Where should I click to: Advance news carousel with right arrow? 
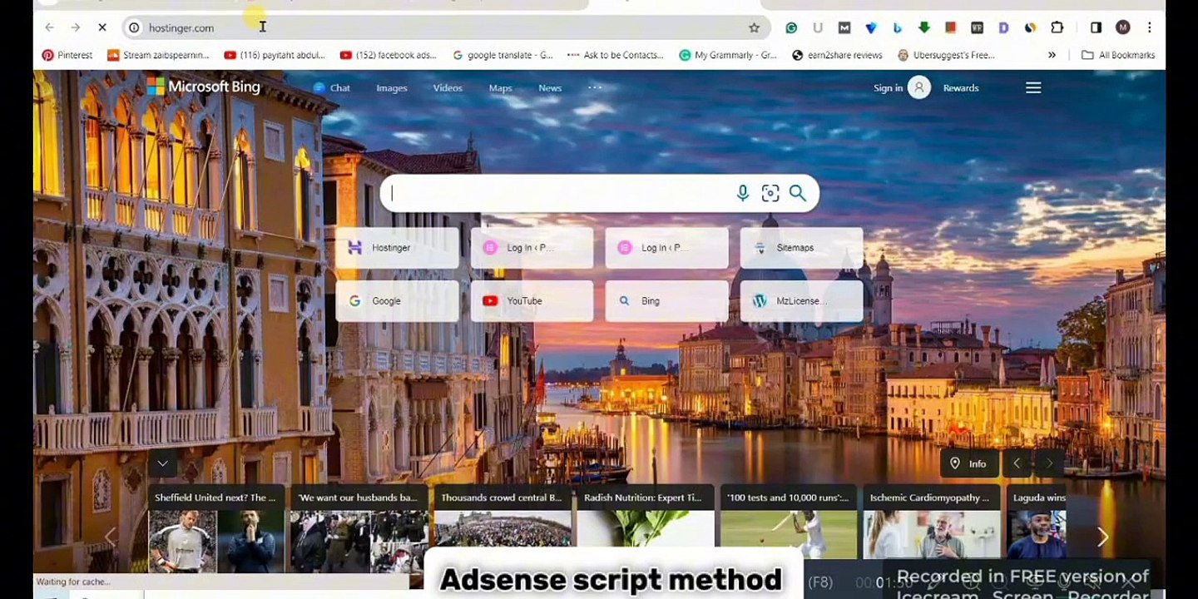(1102, 537)
